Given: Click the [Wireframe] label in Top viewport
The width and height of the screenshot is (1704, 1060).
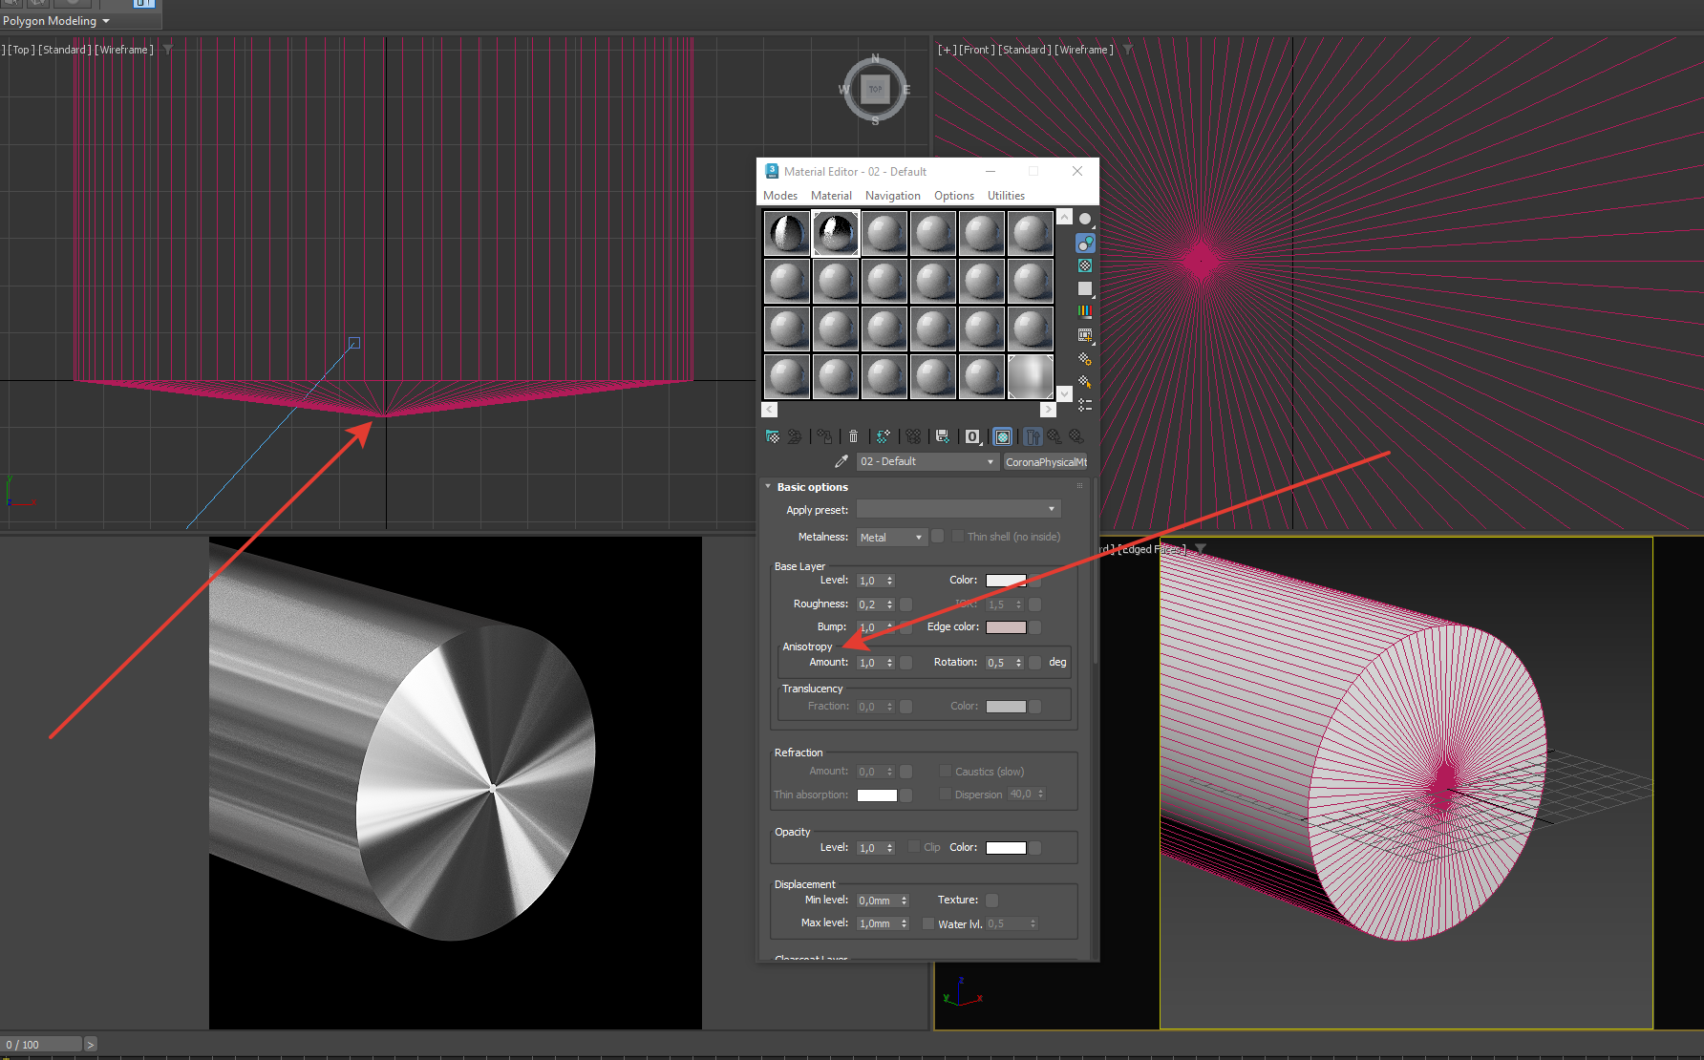Looking at the screenshot, I should tap(124, 50).
